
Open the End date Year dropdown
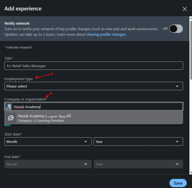(x=138, y=164)
